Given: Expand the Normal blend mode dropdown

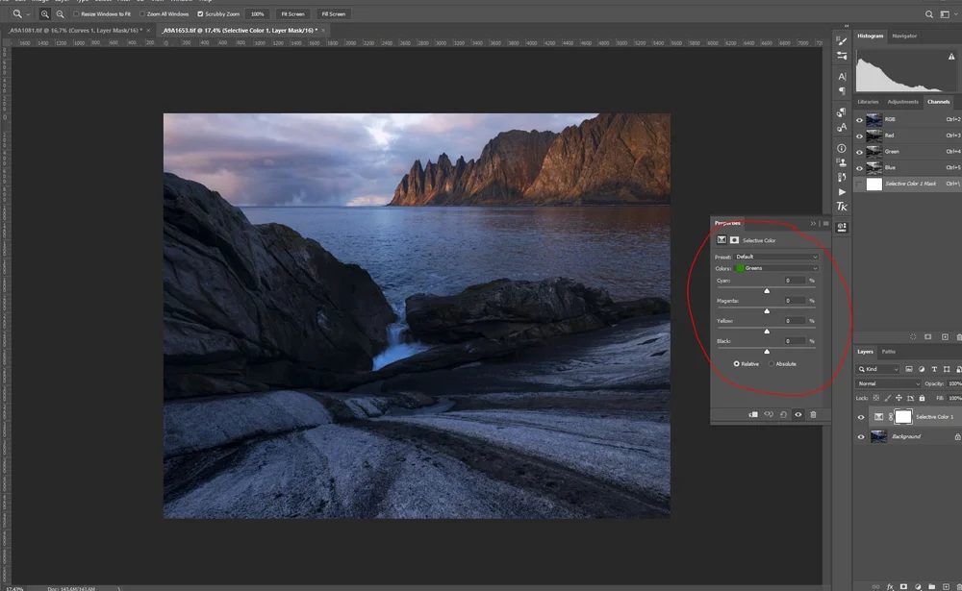Looking at the screenshot, I should pyautogui.click(x=886, y=383).
